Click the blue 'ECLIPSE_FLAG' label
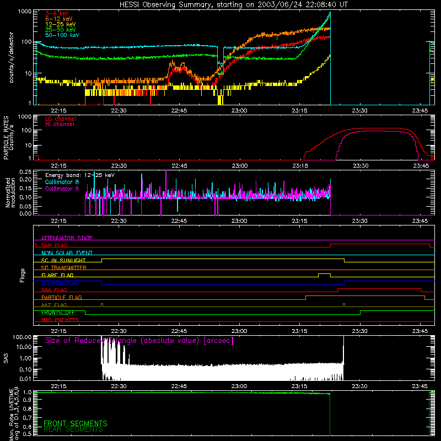This screenshot has width=441, height=441. tap(60, 283)
